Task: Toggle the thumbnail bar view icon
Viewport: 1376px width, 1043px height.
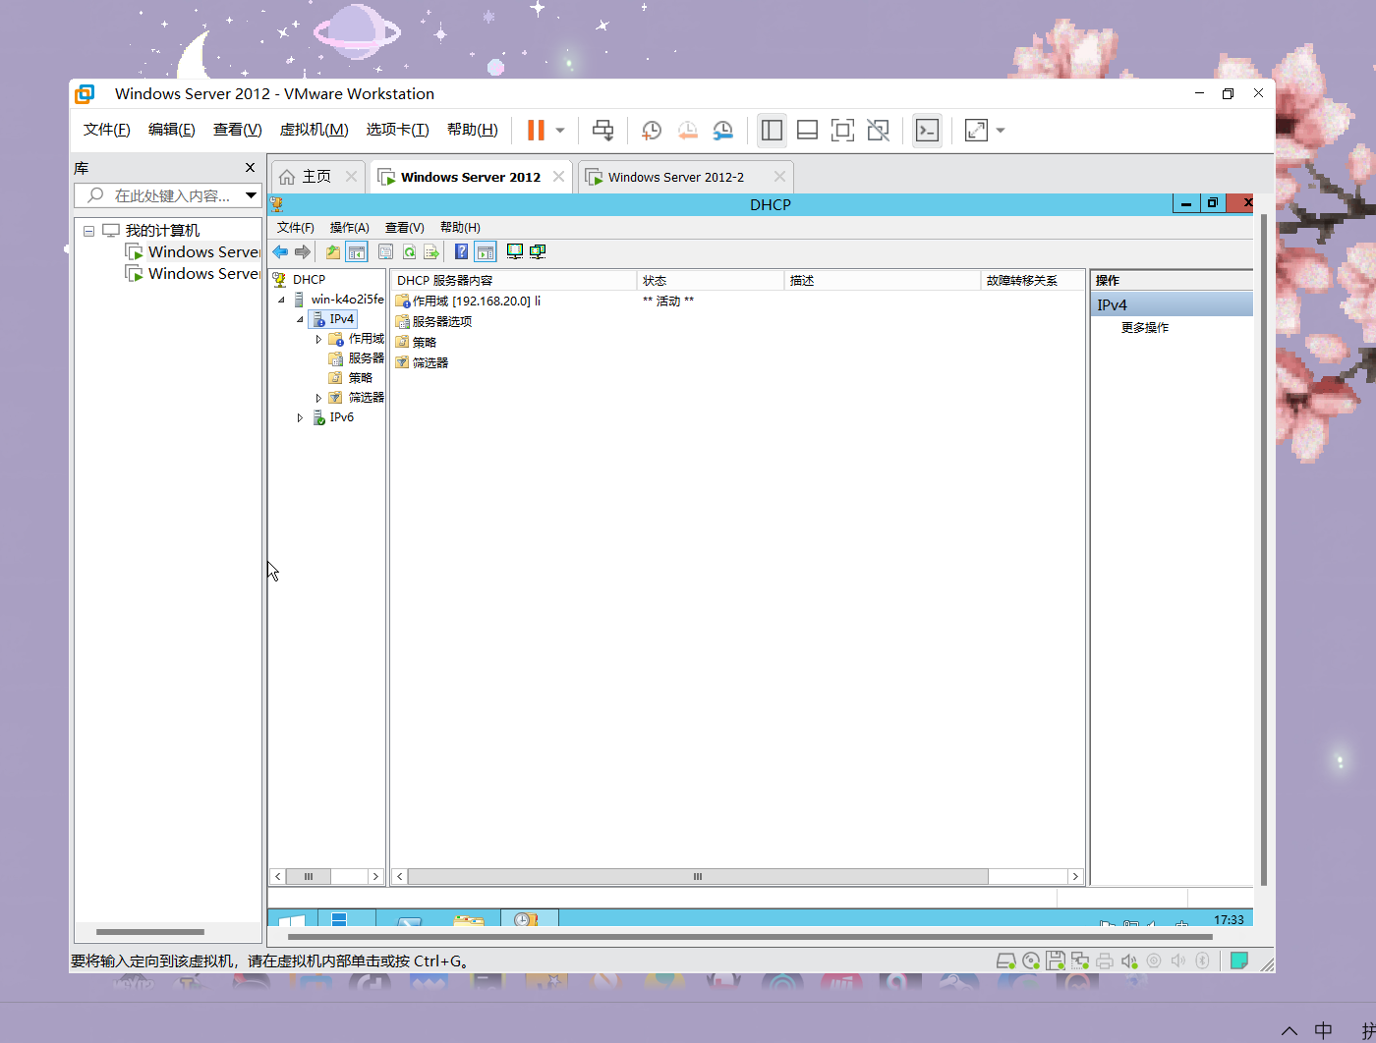Action: (807, 130)
